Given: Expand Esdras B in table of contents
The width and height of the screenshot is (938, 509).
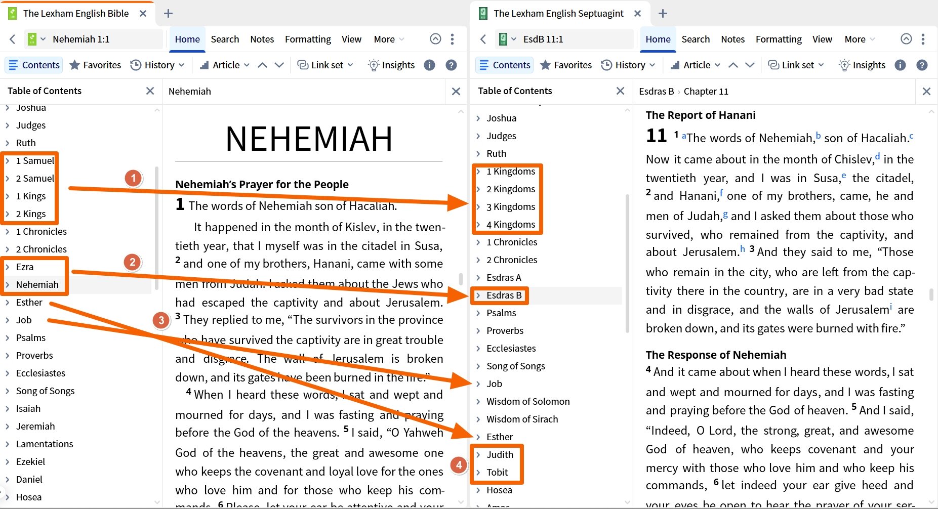Looking at the screenshot, I should point(478,295).
